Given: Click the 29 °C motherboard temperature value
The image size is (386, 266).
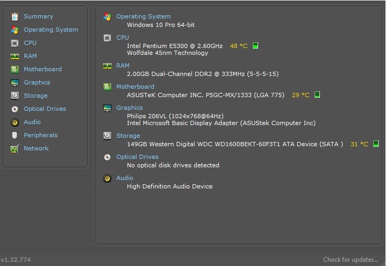Looking at the screenshot, I should click(300, 95).
